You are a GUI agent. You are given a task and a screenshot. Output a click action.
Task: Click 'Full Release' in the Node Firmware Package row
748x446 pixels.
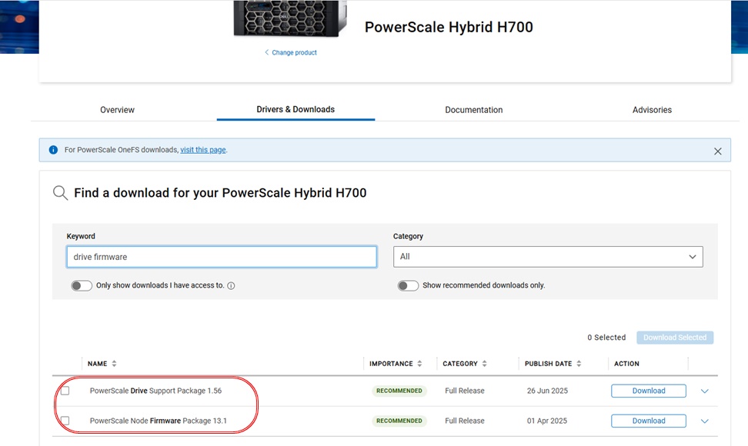click(x=465, y=421)
